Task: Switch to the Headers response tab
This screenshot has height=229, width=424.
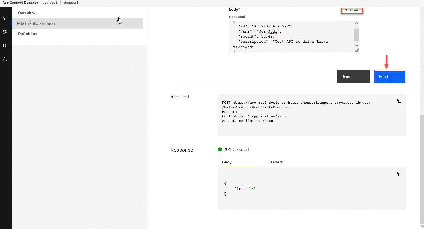Action: pos(275,162)
